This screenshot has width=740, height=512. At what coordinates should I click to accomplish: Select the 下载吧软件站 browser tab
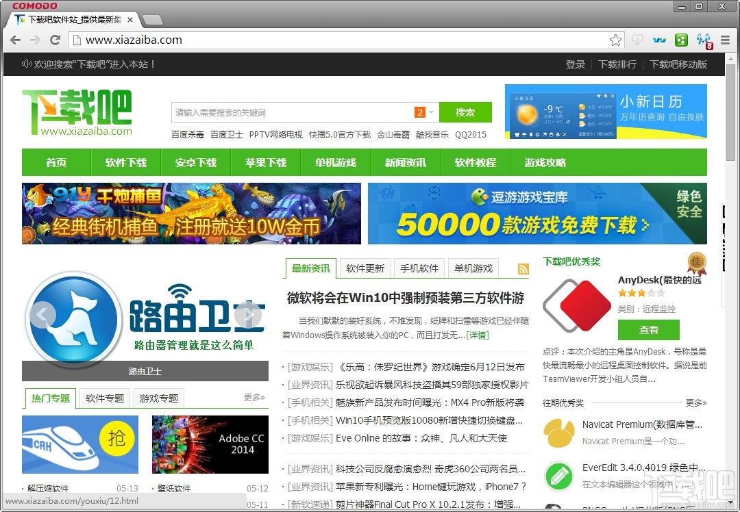(75, 20)
